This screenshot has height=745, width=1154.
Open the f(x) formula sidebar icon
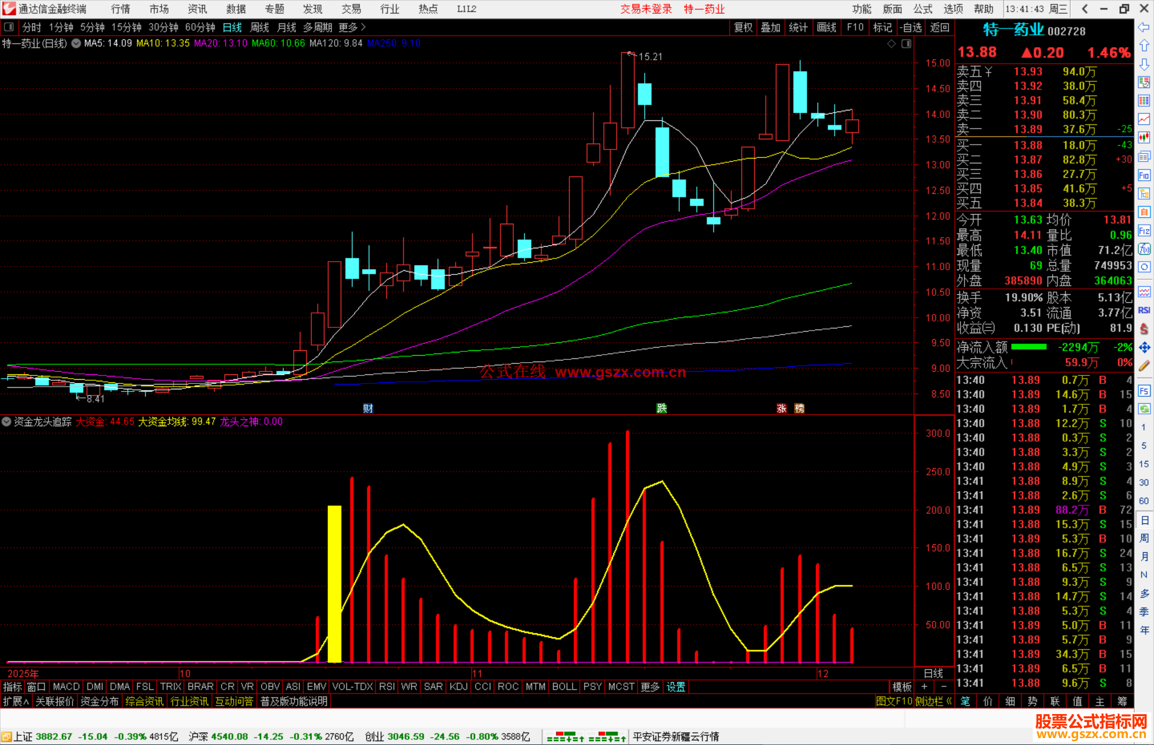[1144, 249]
